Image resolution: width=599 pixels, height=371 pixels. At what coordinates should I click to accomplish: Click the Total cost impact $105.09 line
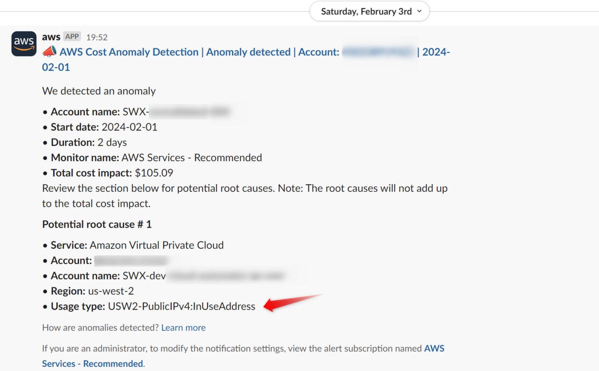[x=112, y=173]
